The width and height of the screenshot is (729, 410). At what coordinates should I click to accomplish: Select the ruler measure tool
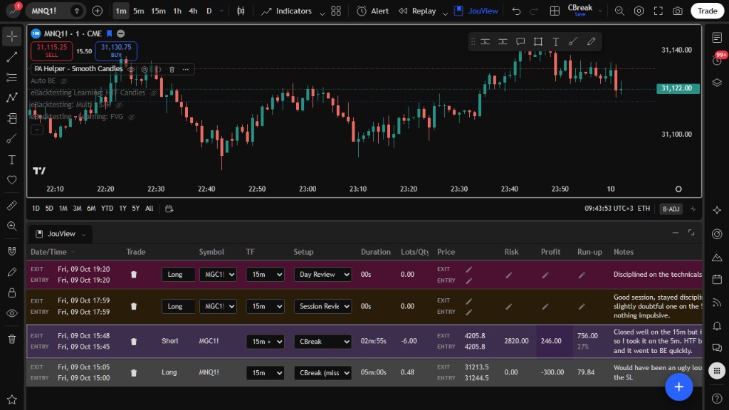(x=12, y=206)
